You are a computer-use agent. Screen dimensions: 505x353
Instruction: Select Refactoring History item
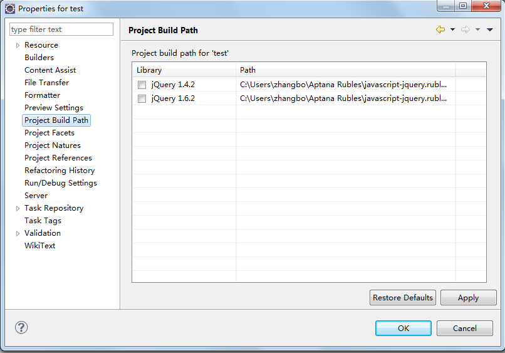[x=60, y=171]
